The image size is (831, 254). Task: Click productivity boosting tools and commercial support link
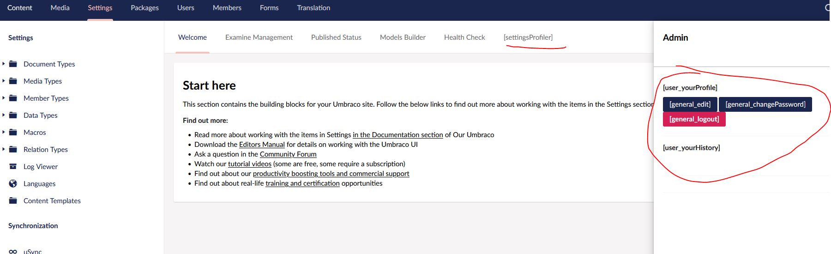point(331,174)
